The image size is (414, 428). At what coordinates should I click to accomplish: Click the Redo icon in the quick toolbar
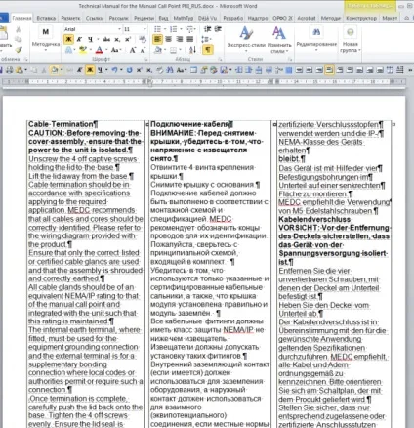[x=129, y=70]
